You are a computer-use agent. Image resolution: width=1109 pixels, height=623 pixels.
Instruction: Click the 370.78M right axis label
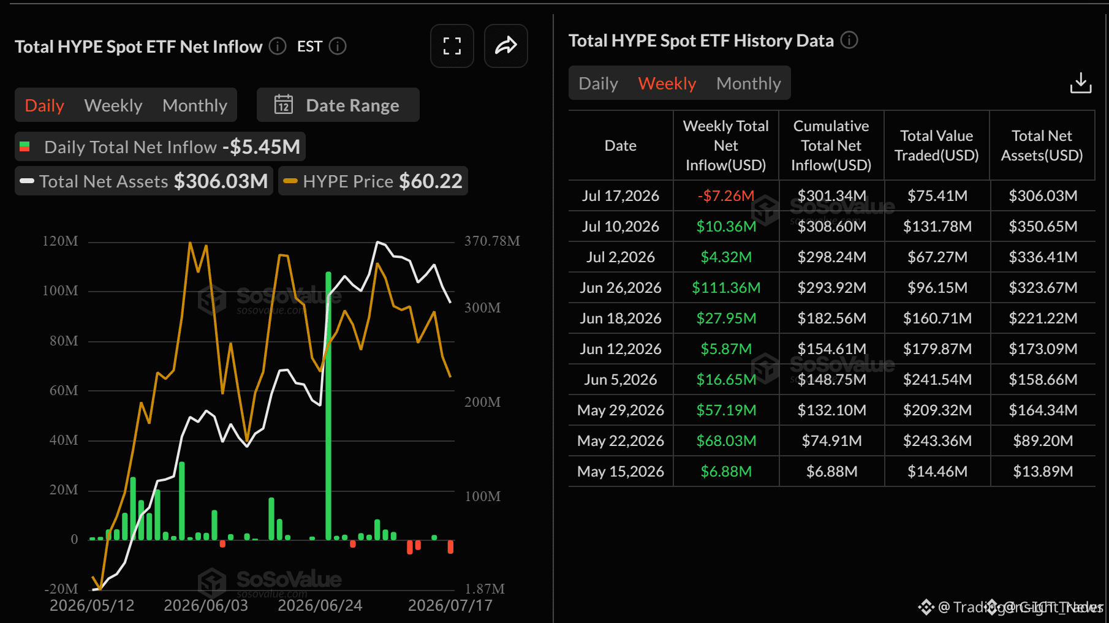coord(492,241)
